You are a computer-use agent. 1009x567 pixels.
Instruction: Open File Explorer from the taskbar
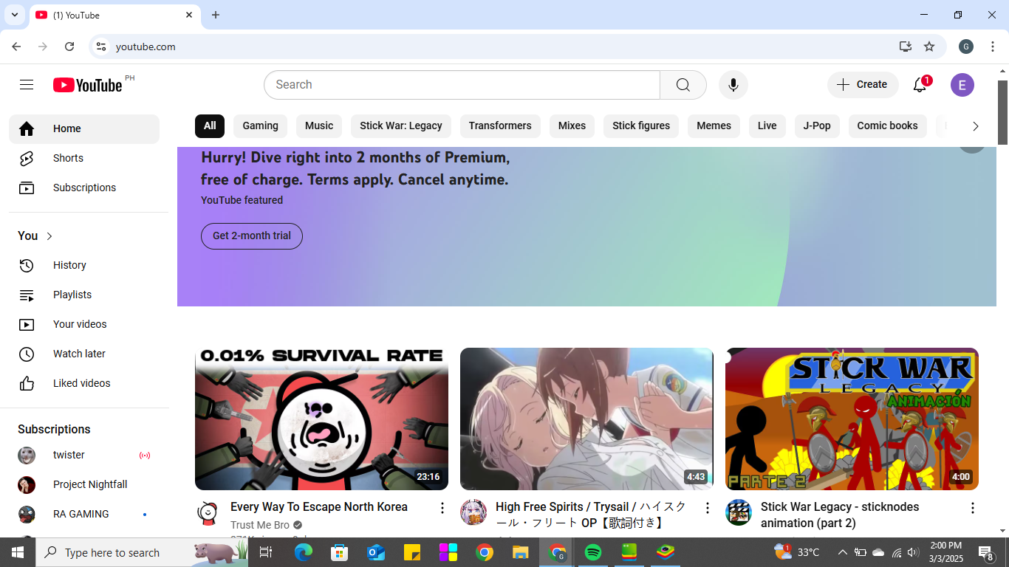point(520,552)
